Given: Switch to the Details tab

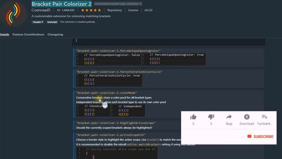Looking at the screenshot, I should coord(4,34).
